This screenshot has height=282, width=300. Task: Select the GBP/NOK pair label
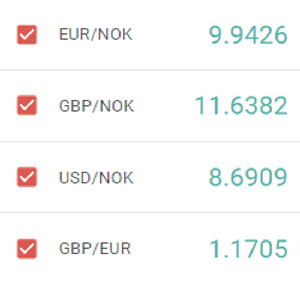click(x=97, y=106)
